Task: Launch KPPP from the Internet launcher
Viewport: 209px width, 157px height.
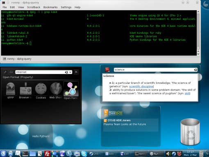Action: pos(11,90)
